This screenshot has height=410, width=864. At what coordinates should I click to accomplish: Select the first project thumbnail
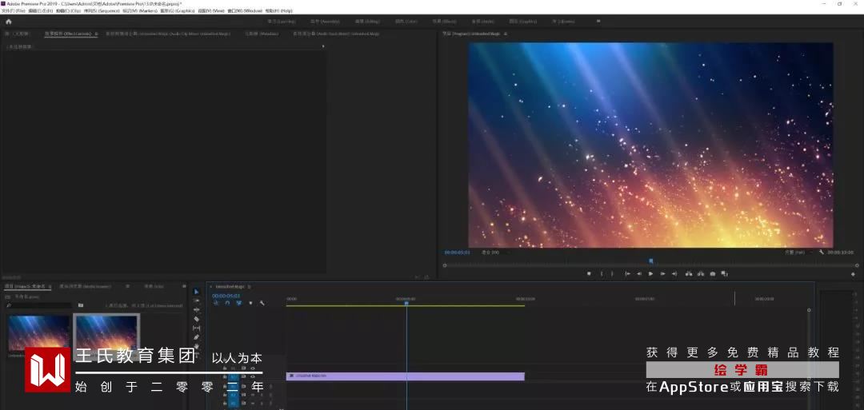(38, 333)
